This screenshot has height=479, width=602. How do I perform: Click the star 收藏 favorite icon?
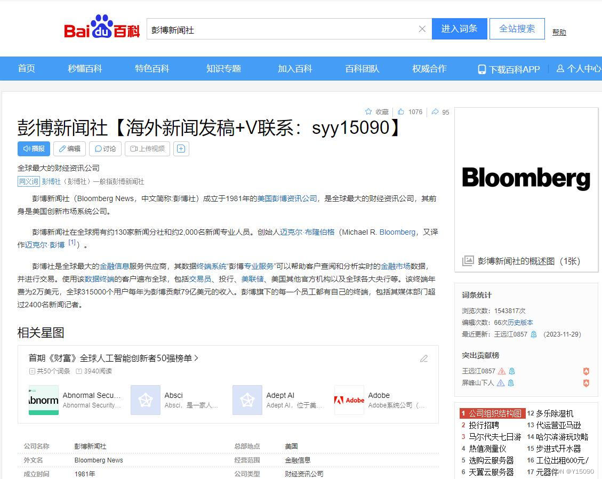368,112
